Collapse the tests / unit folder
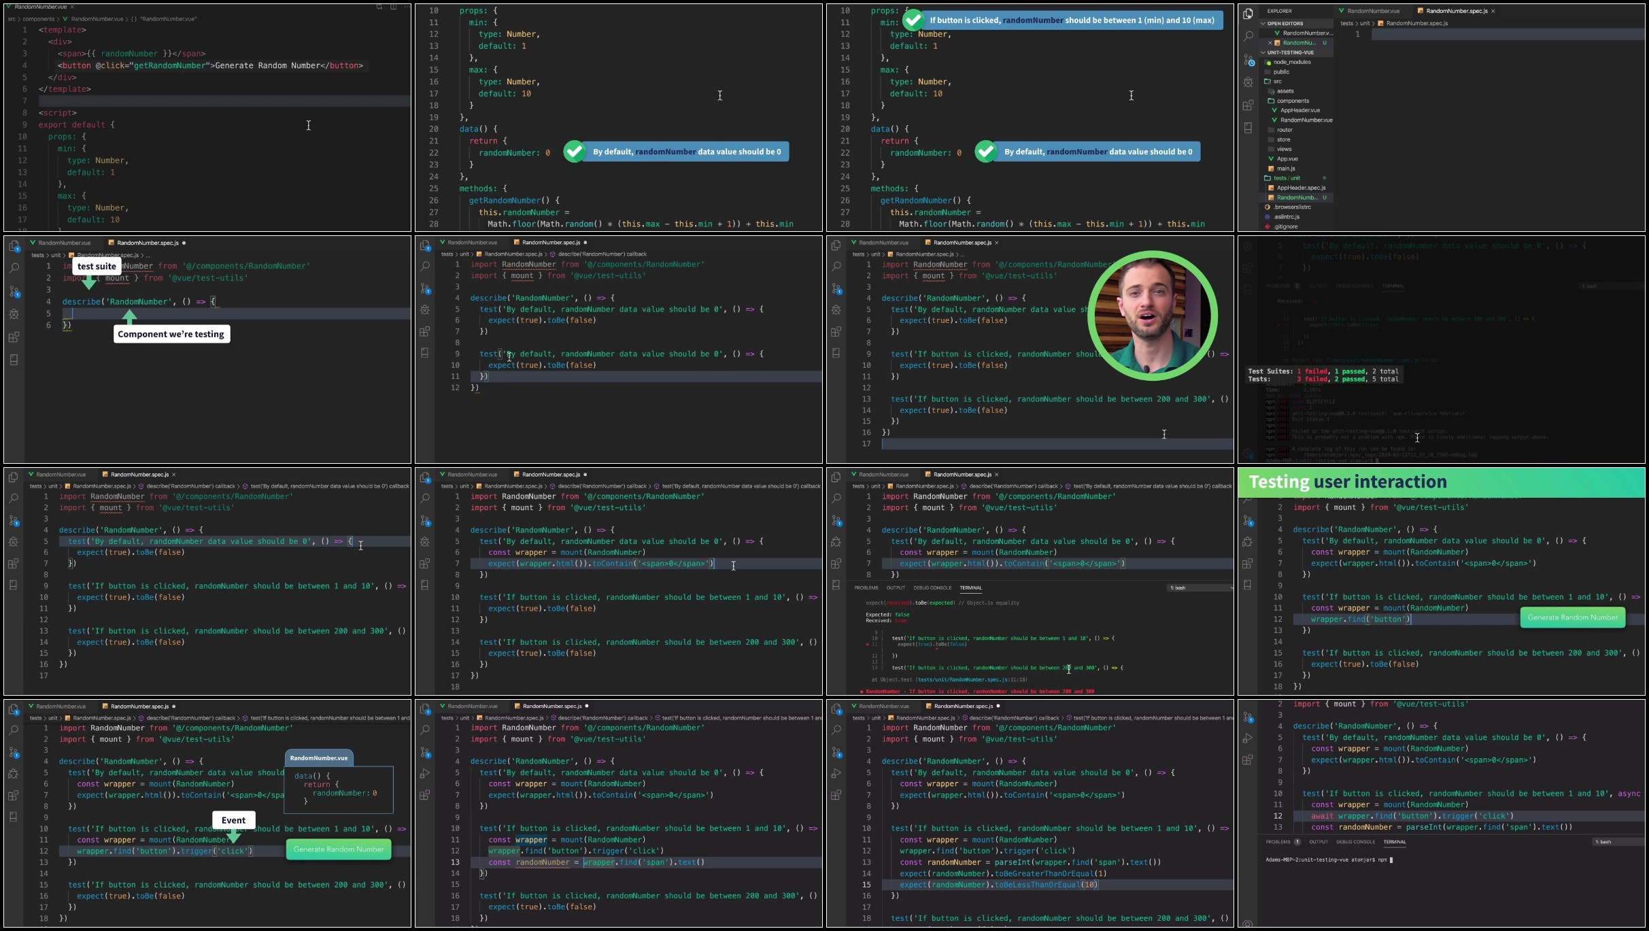This screenshot has width=1649, height=931. click(x=1282, y=178)
